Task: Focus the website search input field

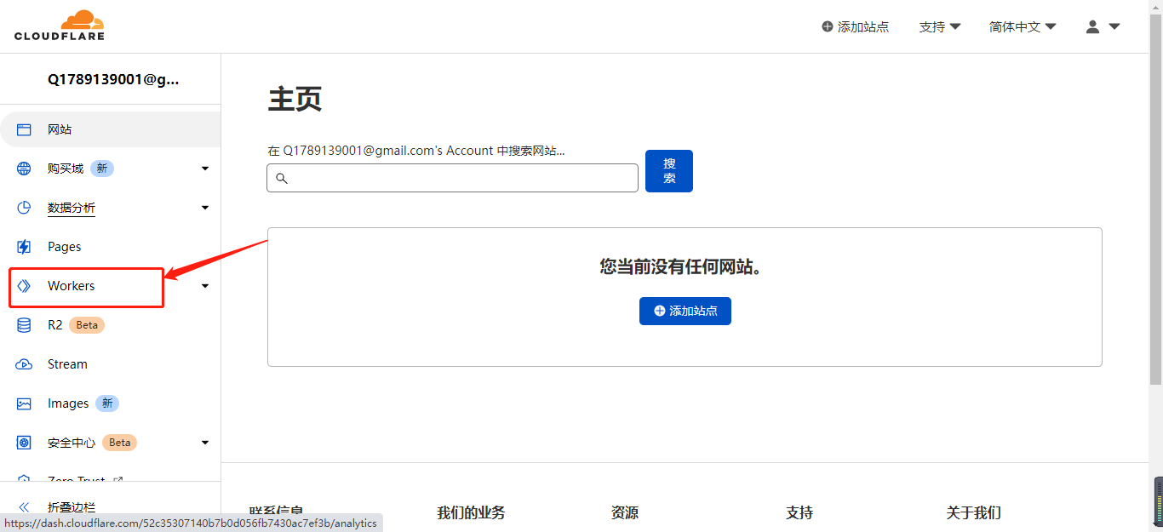Action: [452, 178]
